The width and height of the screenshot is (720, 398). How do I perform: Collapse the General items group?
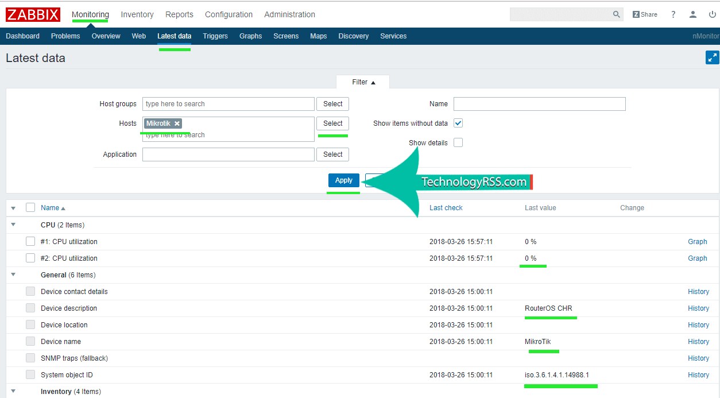(13, 275)
